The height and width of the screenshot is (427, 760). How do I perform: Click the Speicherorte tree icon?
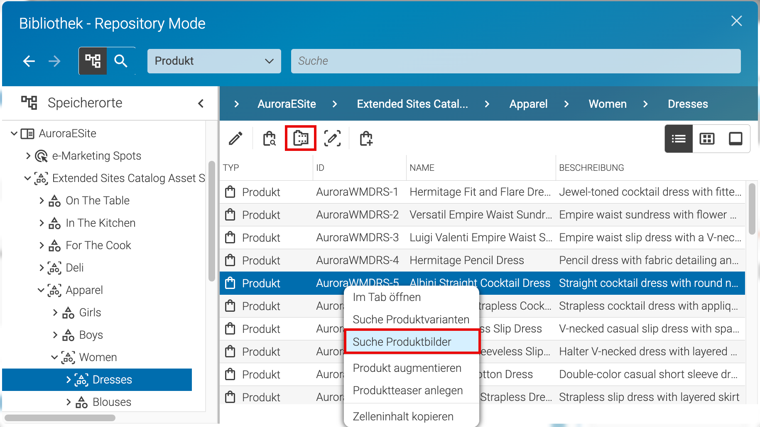click(29, 103)
